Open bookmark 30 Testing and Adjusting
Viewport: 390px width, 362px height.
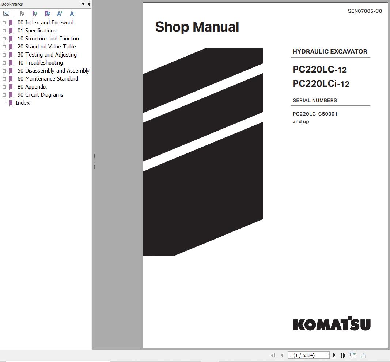point(47,55)
